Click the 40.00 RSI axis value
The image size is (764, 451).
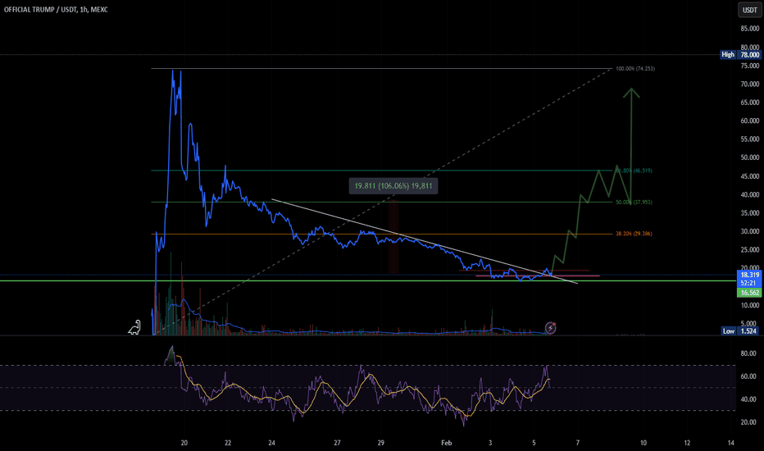748,399
